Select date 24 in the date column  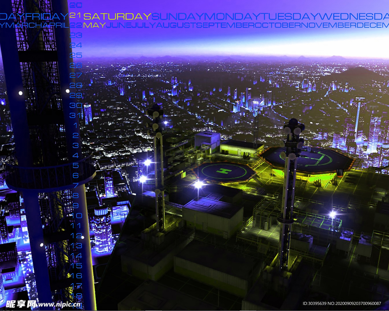(76, 45)
